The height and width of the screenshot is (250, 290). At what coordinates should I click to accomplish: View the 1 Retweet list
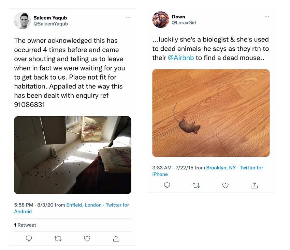click(25, 225)
